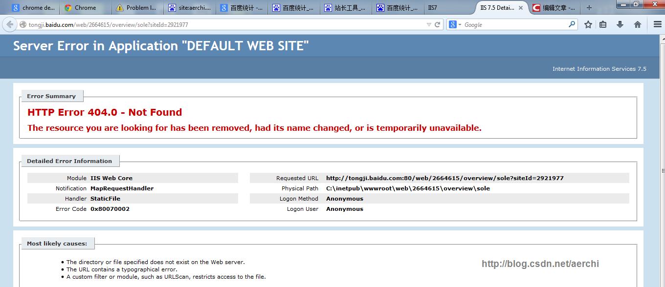Close the IIS 7.5 Detailed Error tab

point(520,8)
